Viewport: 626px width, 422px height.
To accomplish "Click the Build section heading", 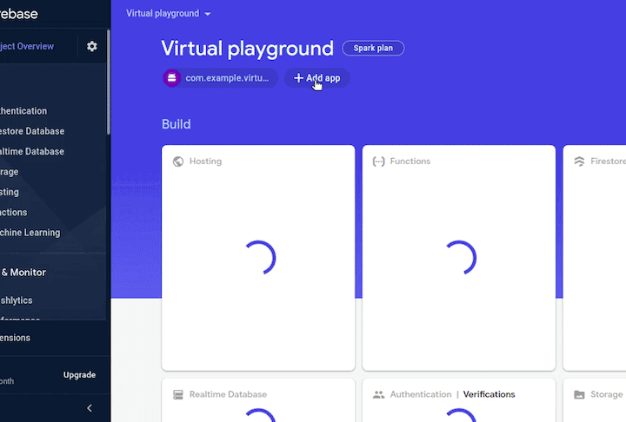I will click(x=176, y=124).
